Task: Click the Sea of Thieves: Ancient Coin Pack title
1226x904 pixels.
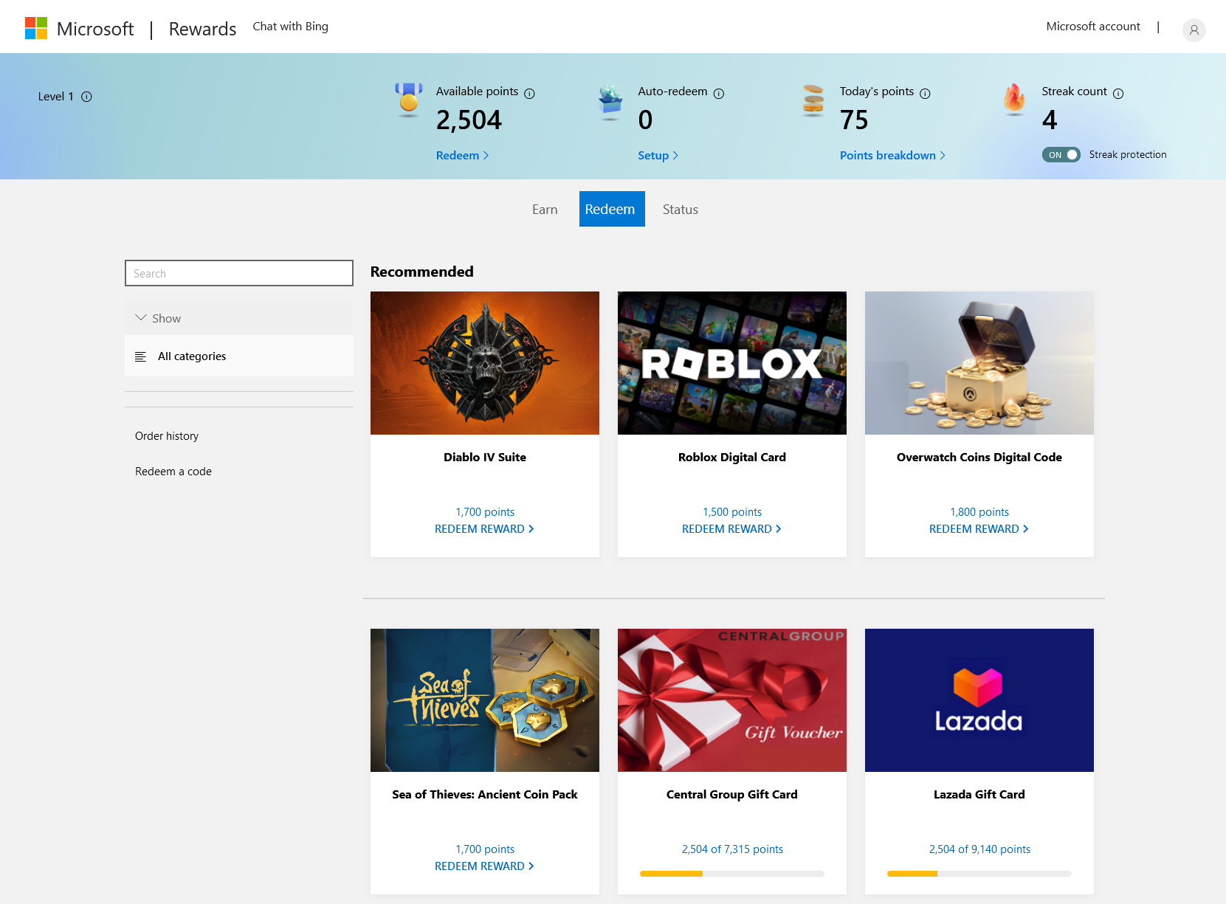Action: pyautogui.click(x=485, y=795)
